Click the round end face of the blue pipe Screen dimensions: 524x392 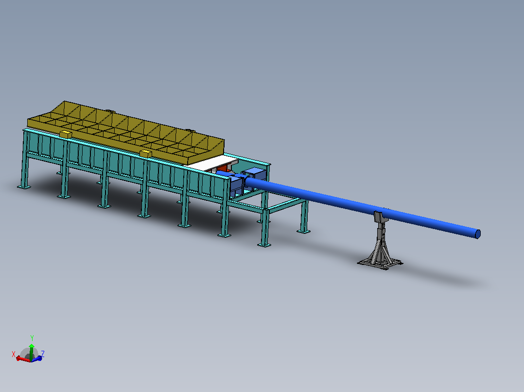click(x=478, y=234)
